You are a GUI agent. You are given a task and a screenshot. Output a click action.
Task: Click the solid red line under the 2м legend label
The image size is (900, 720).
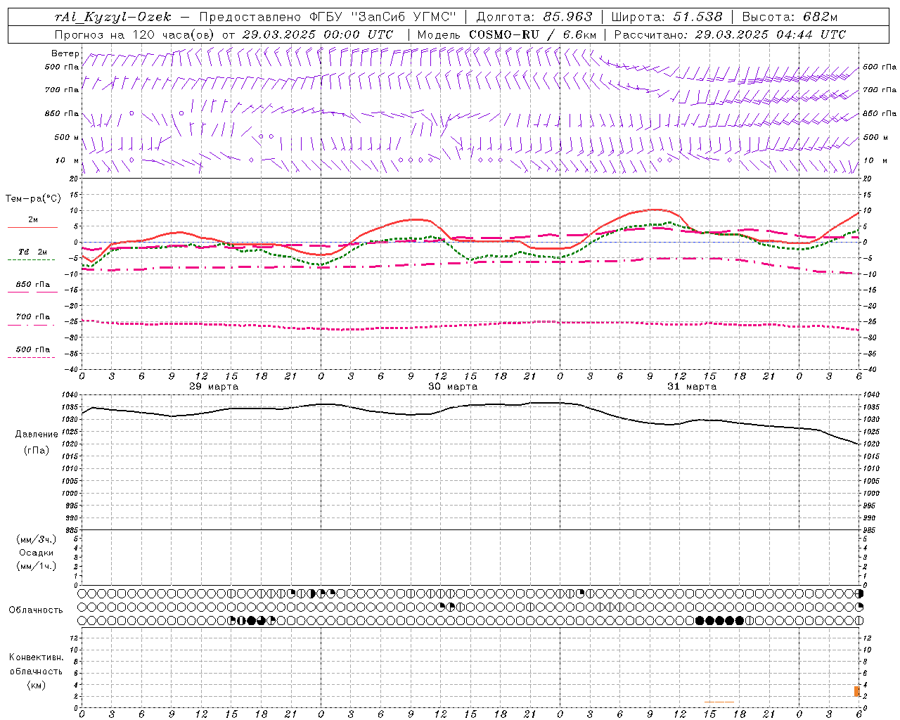[x=32, y=227]
